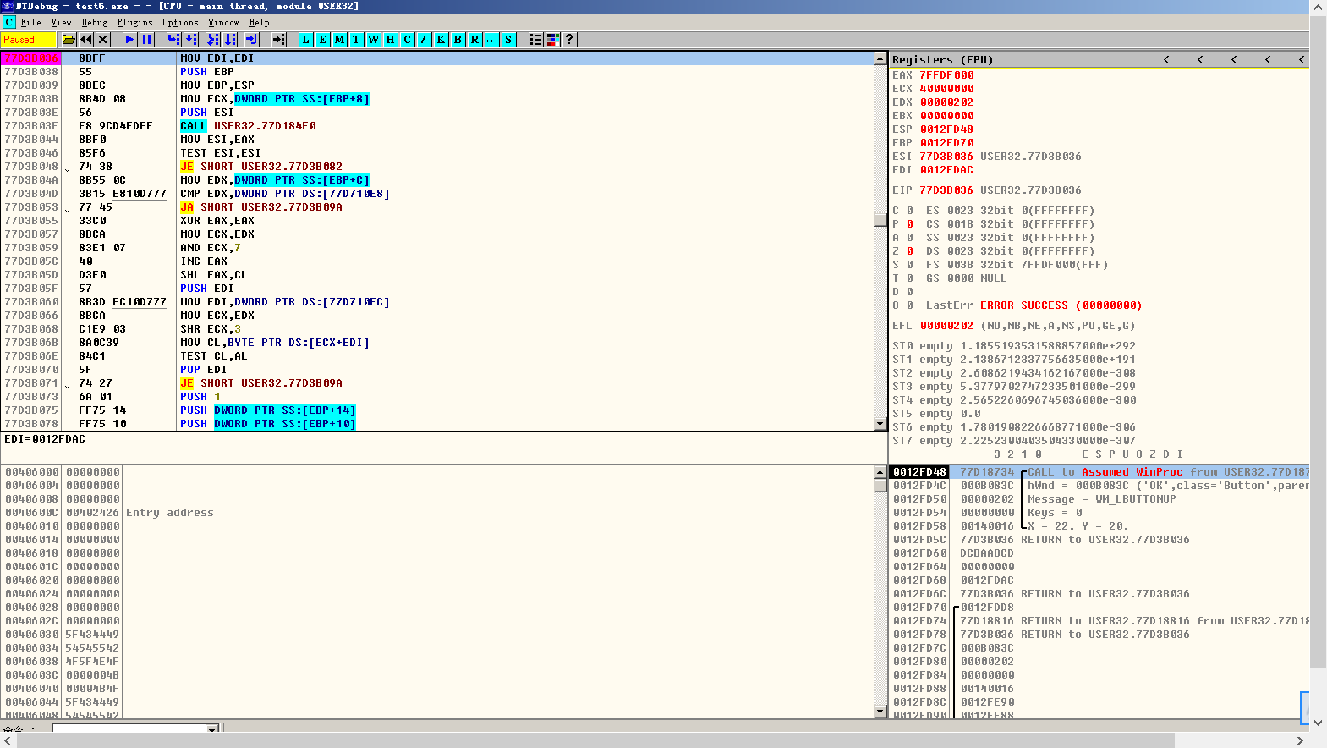
Task: Show Breakpoints window with B button
Action: pyautogui.click(x=458, y=40)
